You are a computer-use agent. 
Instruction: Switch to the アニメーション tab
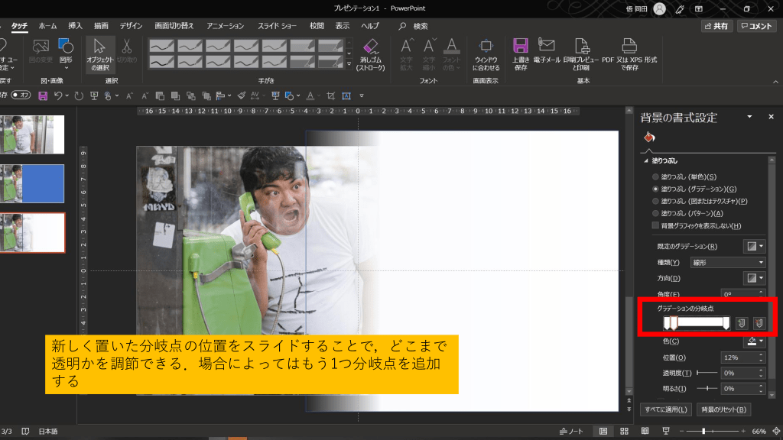pyautogui.click(x=225, y=25)
